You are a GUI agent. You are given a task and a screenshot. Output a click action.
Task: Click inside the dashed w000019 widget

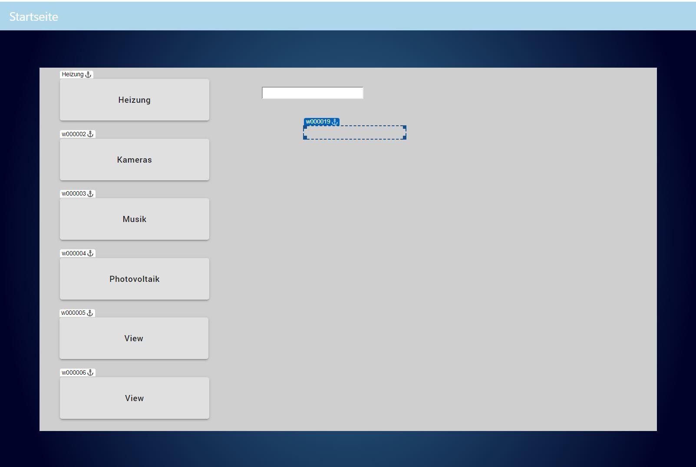coord(354,133)
